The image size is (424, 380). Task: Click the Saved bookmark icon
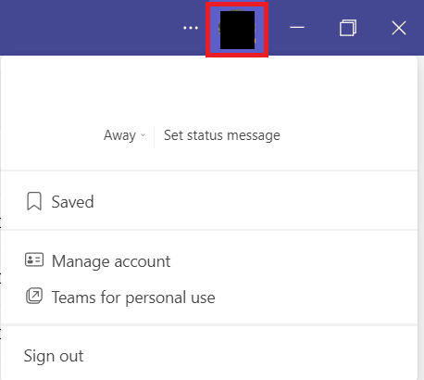pyautogui.click(x=34, y=201)
